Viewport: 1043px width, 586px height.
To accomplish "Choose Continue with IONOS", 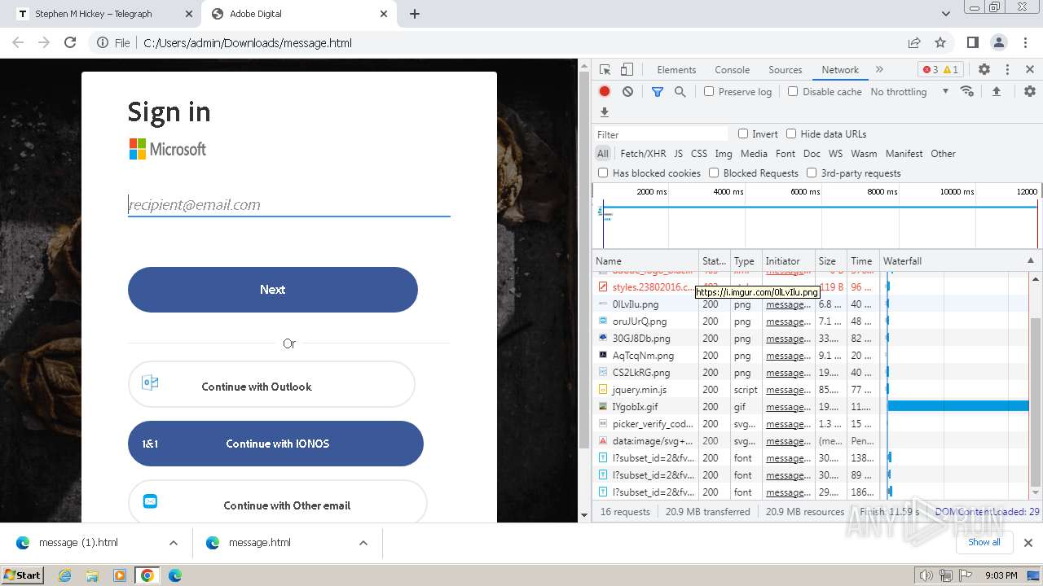I will (275, 444).
